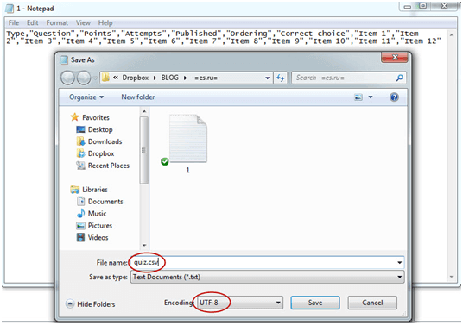Click the Save button
The height and width of the screenshot is (325, 463).
click(x=315, y=303)
